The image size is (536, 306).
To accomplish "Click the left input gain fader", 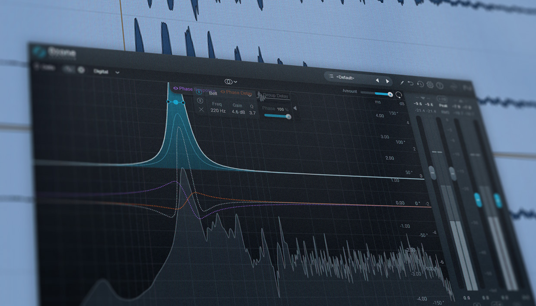I will [433, 172].
